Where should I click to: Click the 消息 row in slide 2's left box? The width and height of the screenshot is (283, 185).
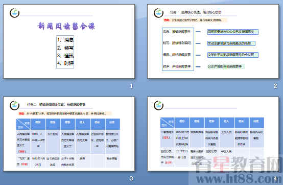click(177, 32)
